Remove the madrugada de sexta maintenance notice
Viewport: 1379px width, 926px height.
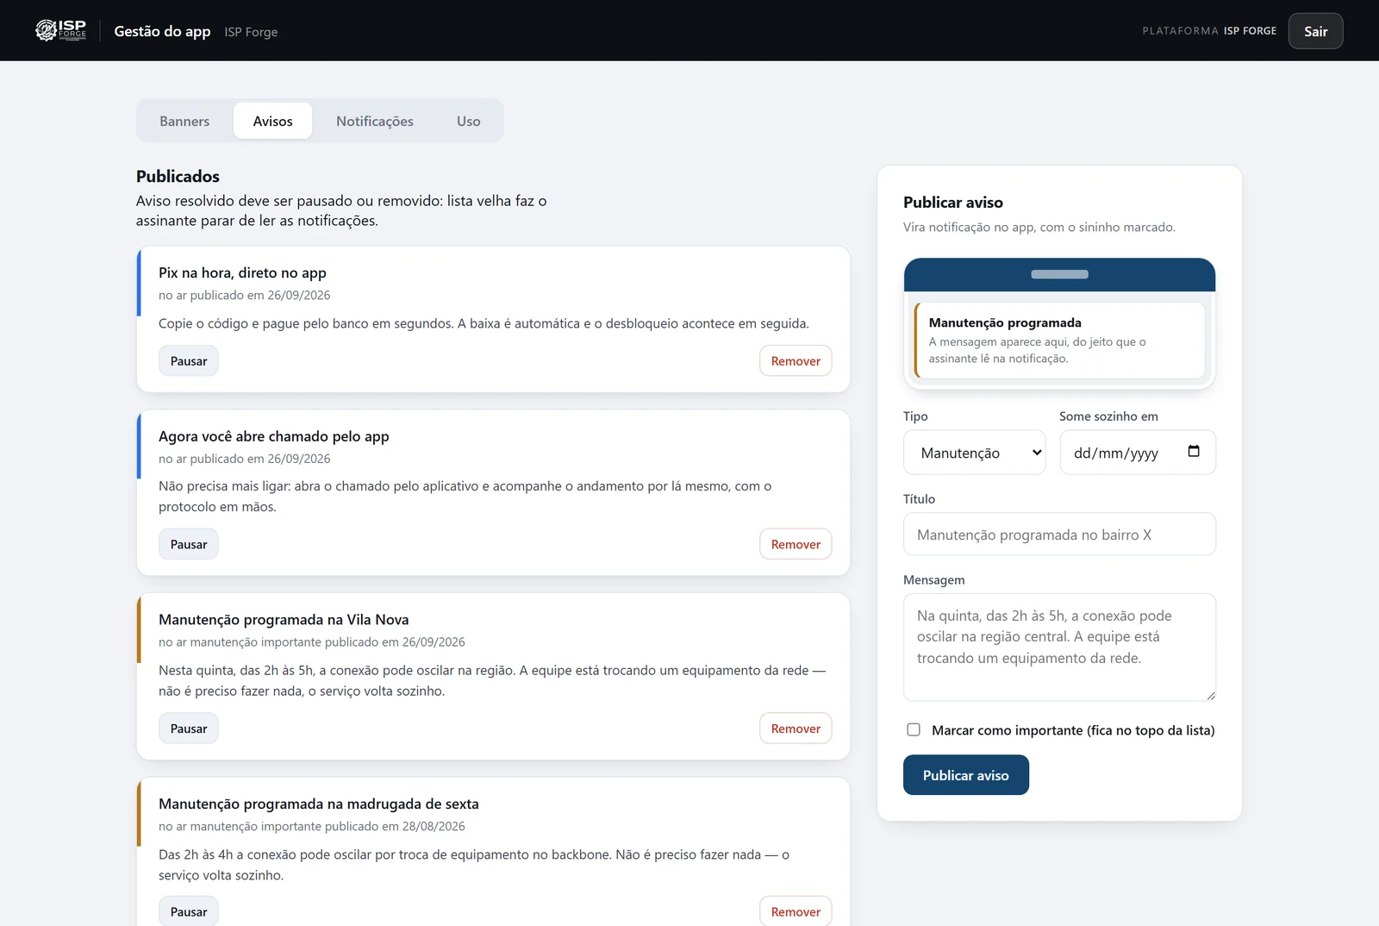pos(796,911)
